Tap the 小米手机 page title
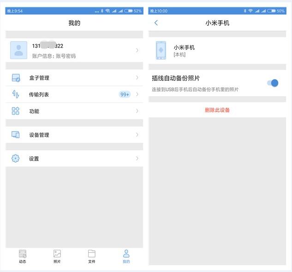 (217, 23)
